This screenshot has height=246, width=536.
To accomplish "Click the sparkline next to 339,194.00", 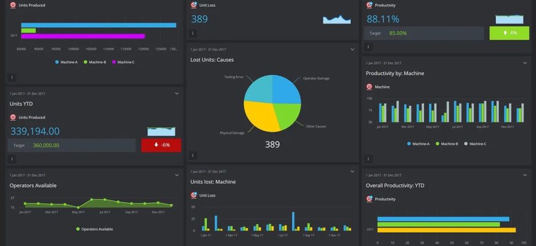I will click(x=161, y=131).
